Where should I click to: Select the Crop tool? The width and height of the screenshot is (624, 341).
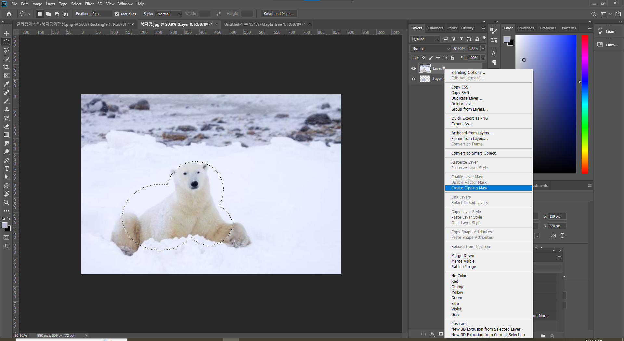point(6,67)
